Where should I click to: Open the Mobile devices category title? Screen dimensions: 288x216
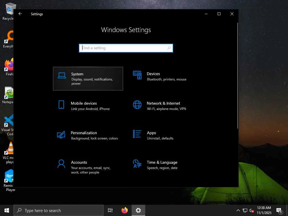point(84,103)
